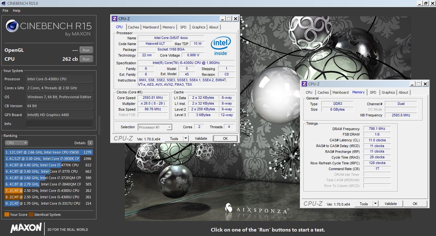Click Tools button in Memory CPU-Z window
Screen dimensions: 436x236
tap(364, 204)
